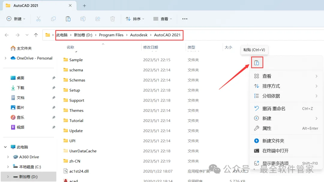Open the 新建 new dropdown in toolbar
Screen dimensions: 324x182
(16, 19)
